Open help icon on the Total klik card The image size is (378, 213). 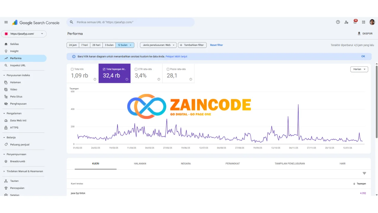point(95,79)
